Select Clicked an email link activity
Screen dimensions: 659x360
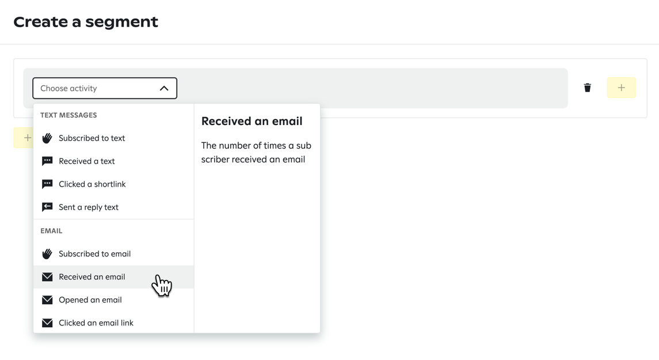pyautogui.click(x=96, y=323)
